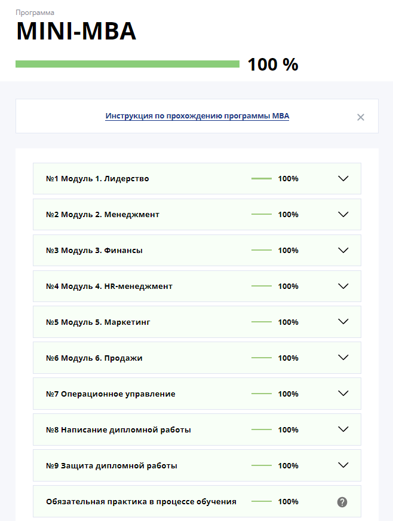
Task: Expand Написание дипломной работы chevron
Action: [343, 429]
